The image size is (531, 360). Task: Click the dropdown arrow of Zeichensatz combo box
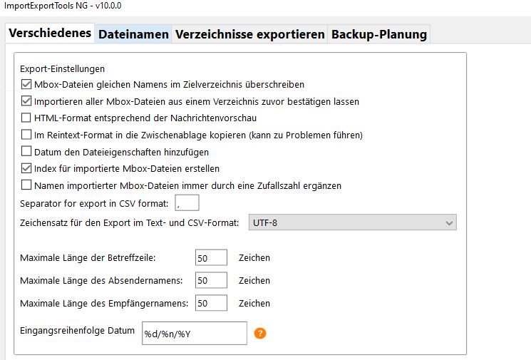[x=449, y=223]
